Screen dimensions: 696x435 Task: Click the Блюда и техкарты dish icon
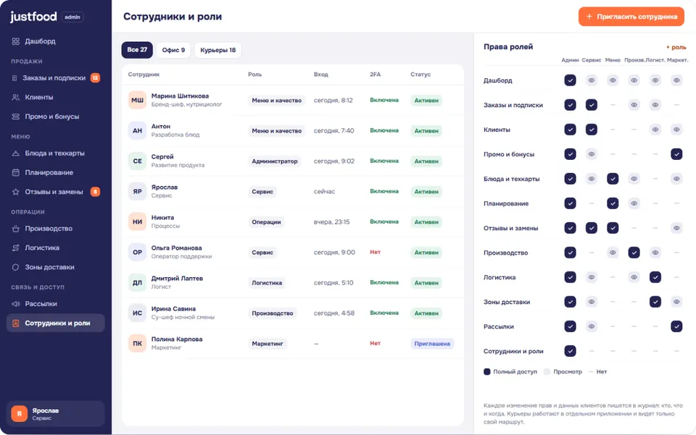(15, 153)
